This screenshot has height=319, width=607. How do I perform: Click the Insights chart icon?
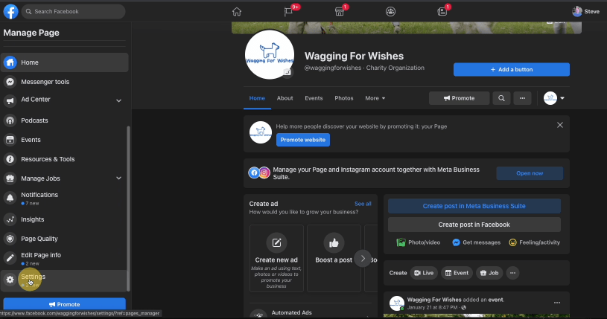coord(10,219)
